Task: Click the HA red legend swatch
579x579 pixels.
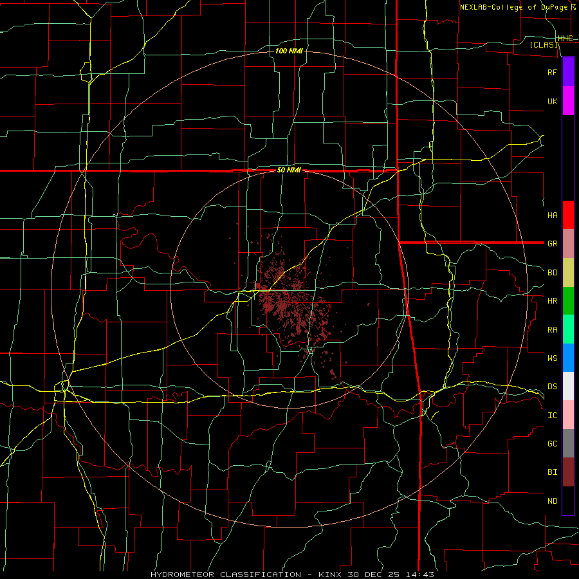Action: (x=568, y=215)
